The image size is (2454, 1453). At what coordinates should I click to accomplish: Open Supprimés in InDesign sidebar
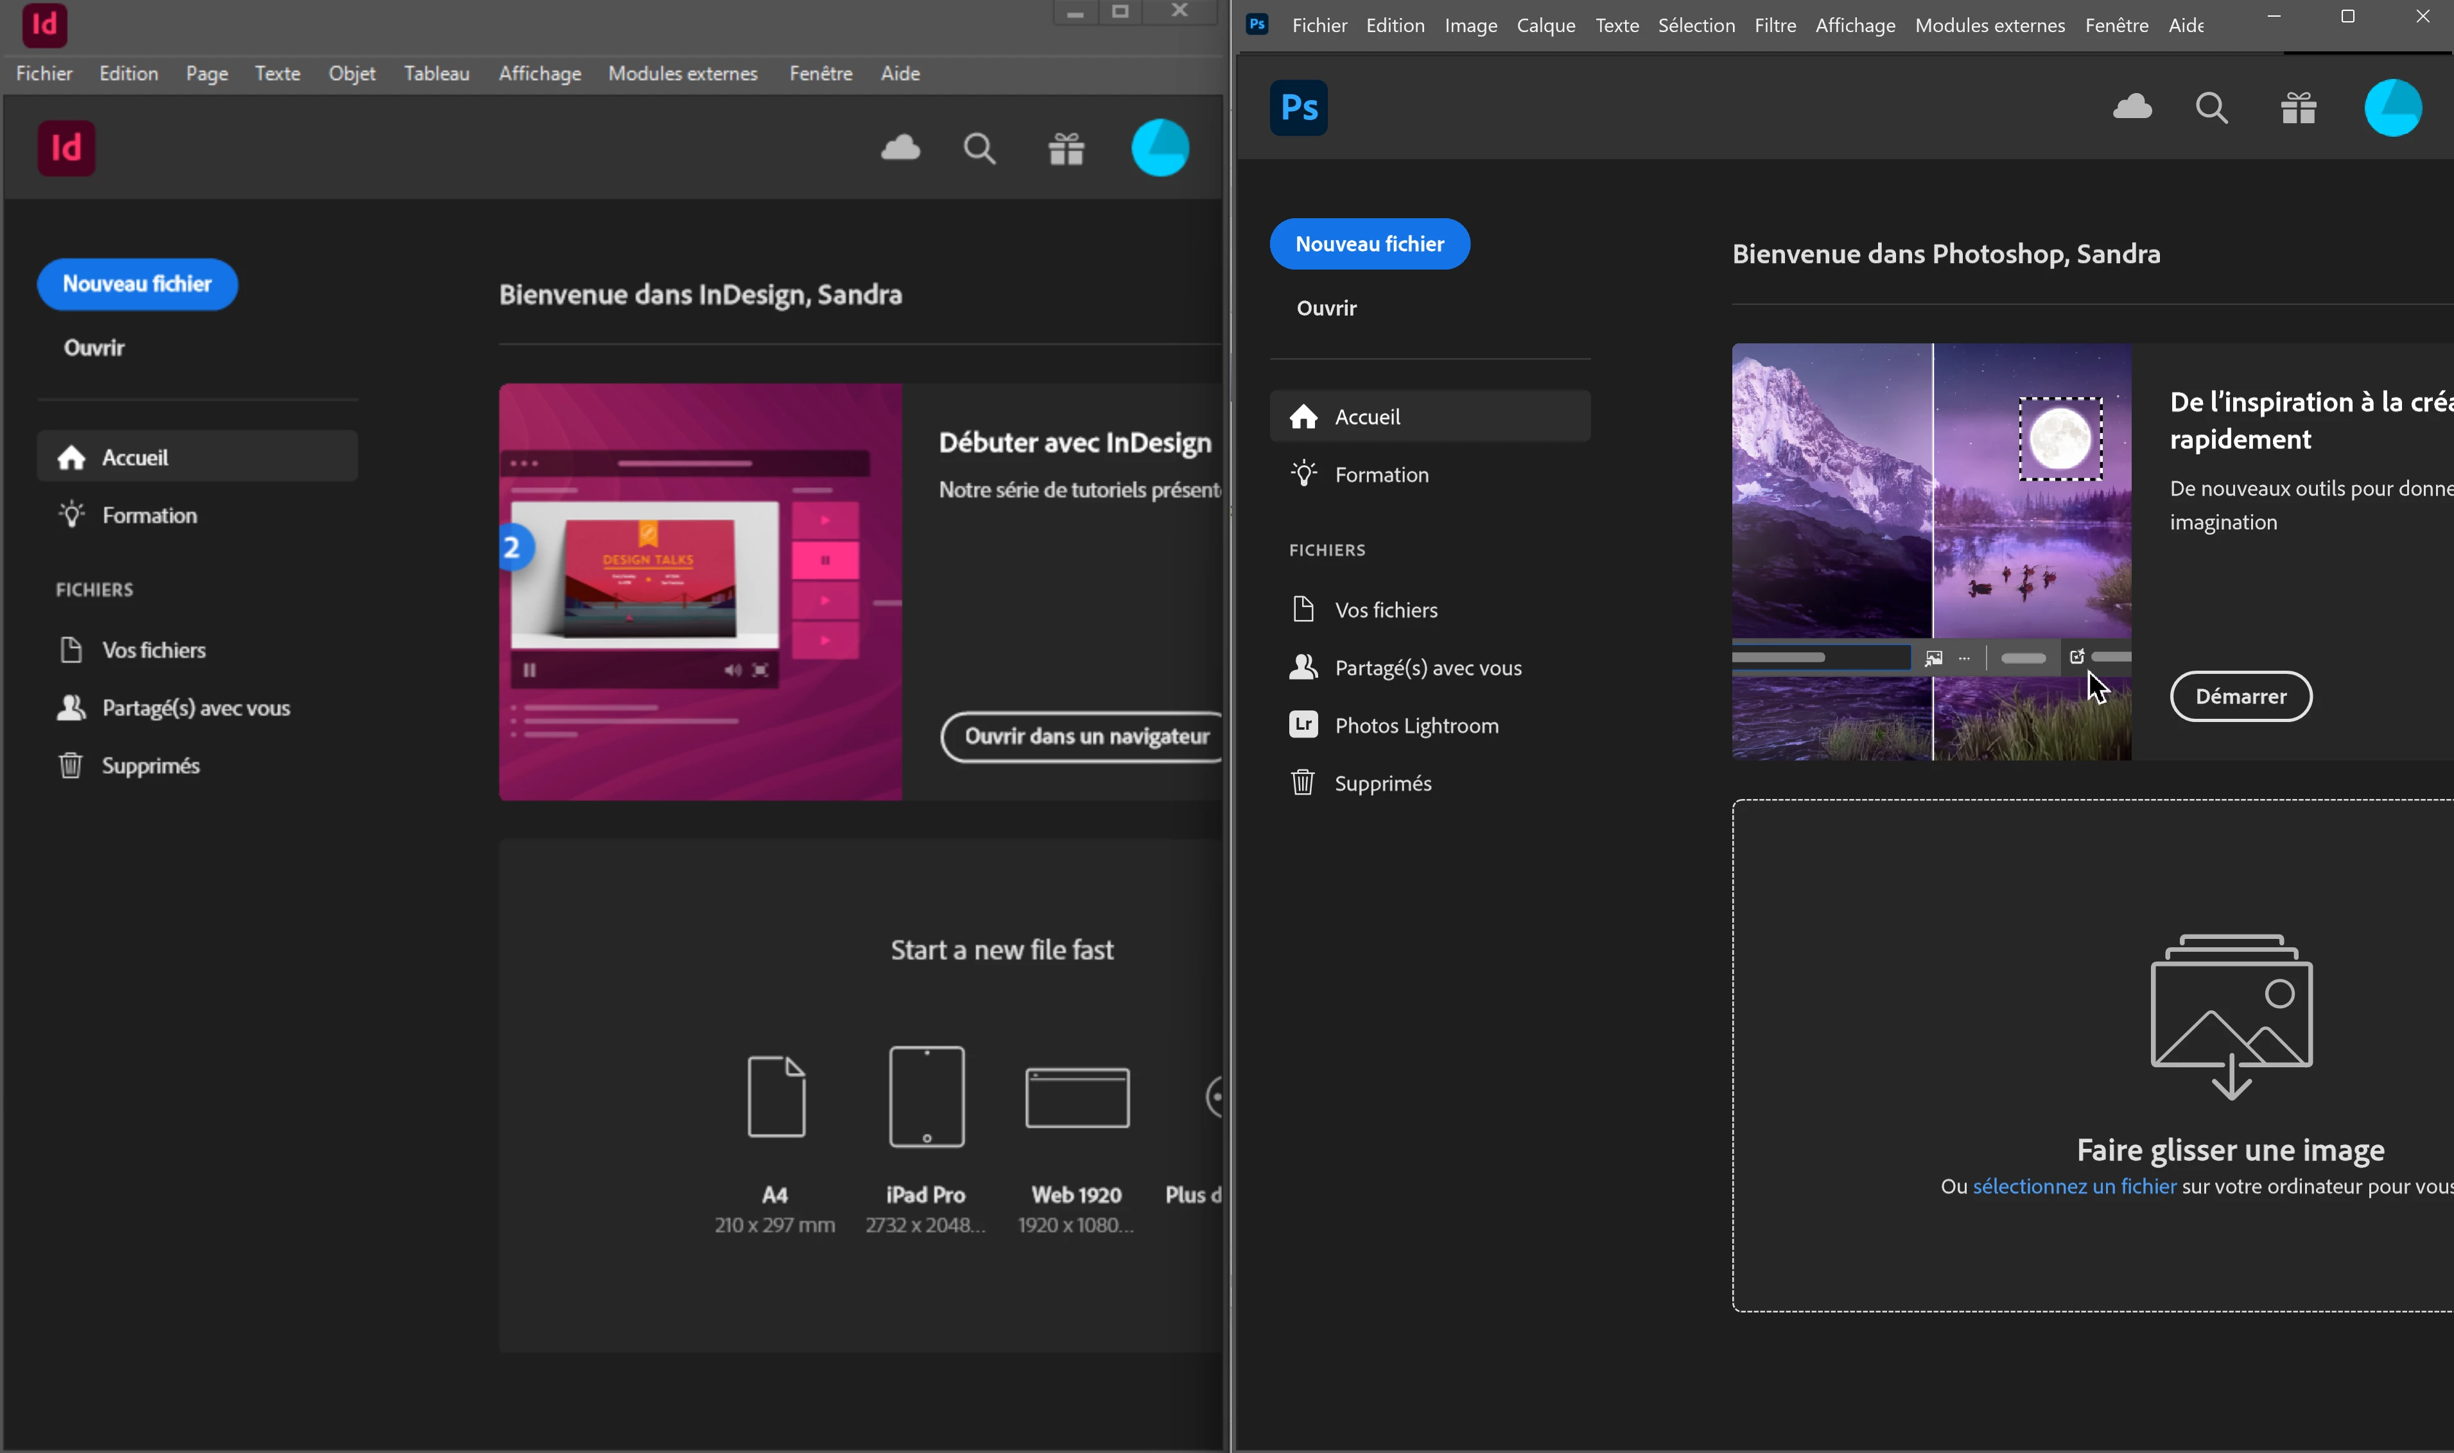click(150, 766)
